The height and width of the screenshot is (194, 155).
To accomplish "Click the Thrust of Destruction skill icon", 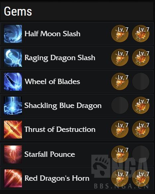I will pyautogui.click(x=13, y=130).
